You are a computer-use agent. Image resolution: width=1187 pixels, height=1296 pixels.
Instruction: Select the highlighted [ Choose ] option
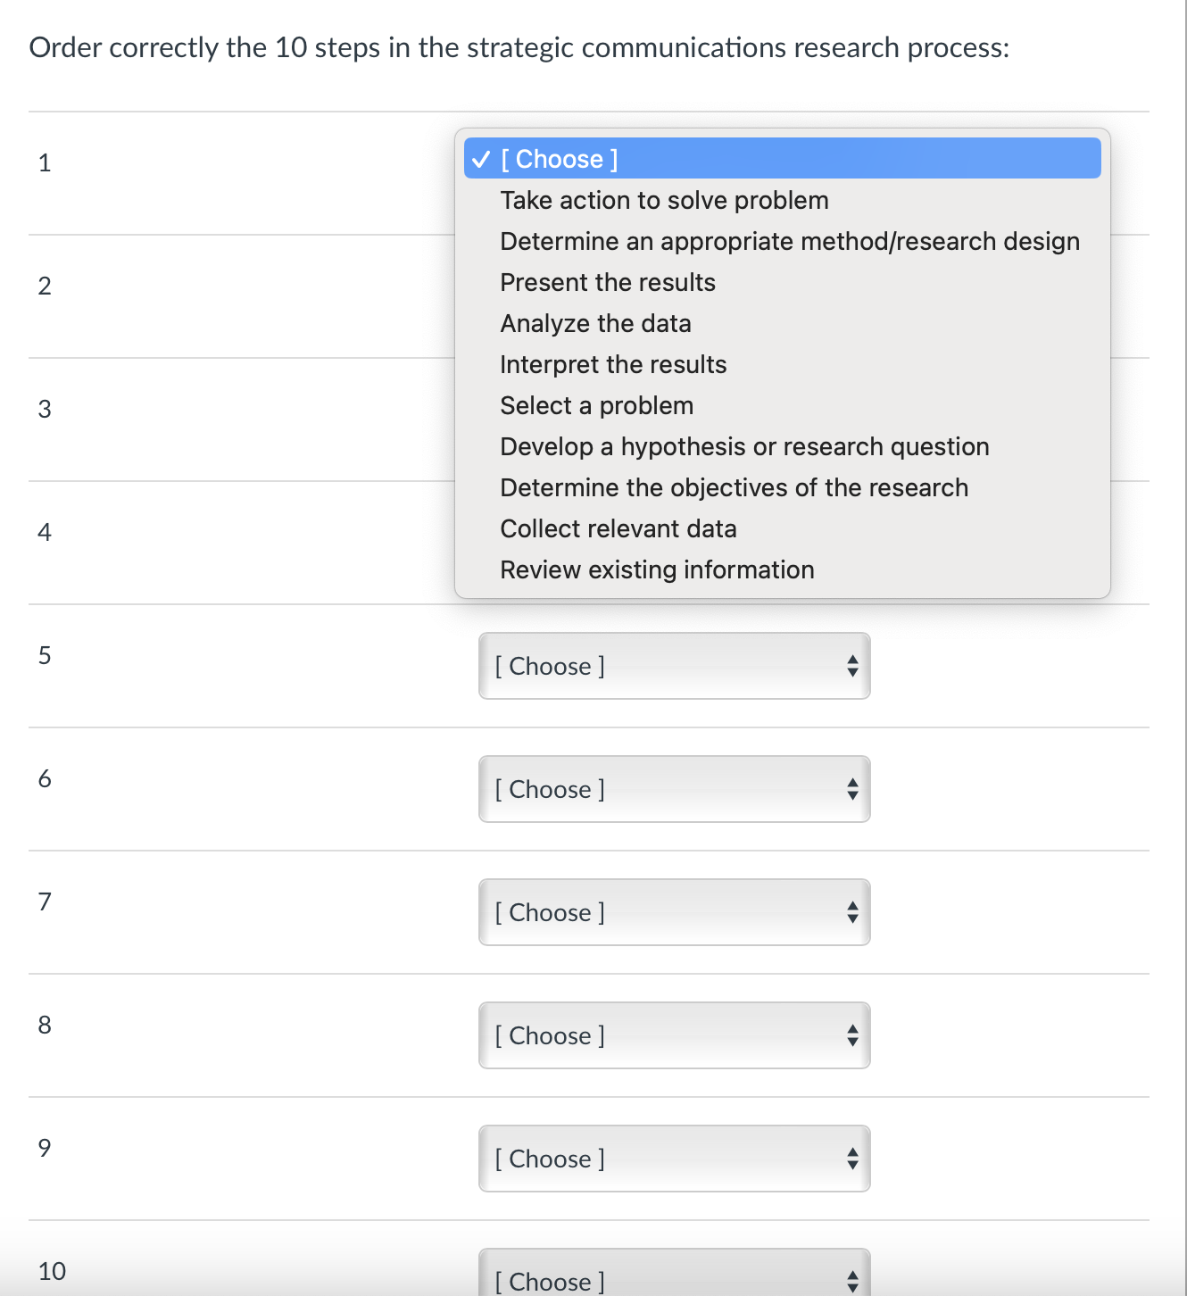pos(782,159)
